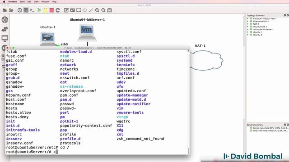The width and height of the screenshot is (289, 162).
Task: Float the Servers Summary panel
Action: (285, 125)
